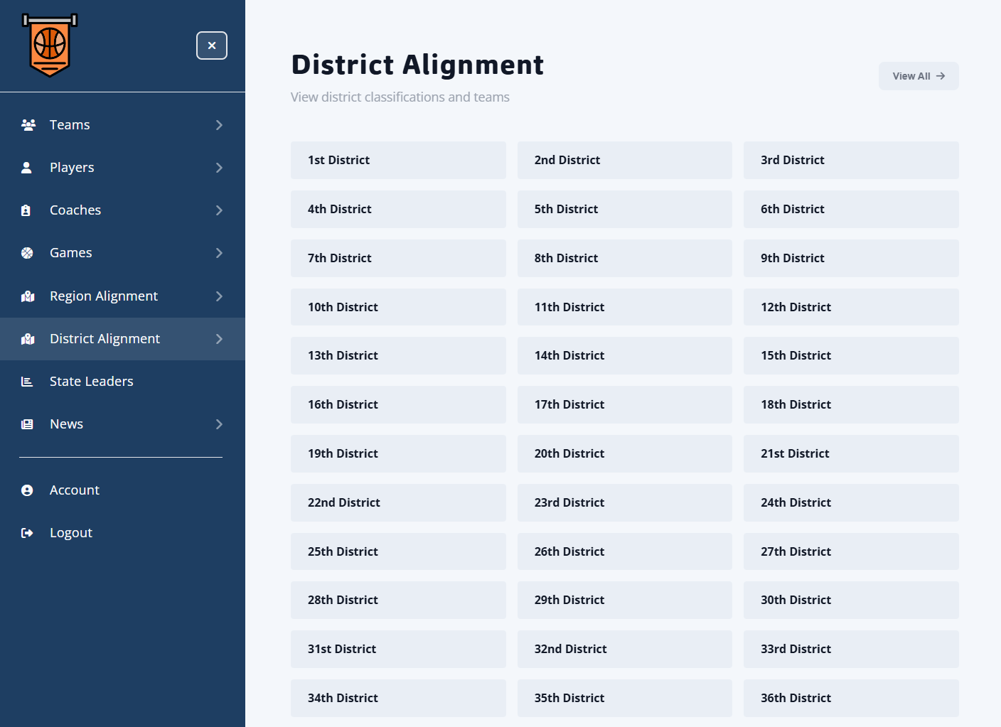
Task: Click the State Leaders chart icon
Action: click(27, 382)
